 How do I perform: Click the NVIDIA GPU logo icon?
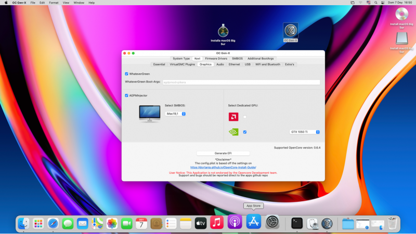pyautogui.click(x=233, y=132)
